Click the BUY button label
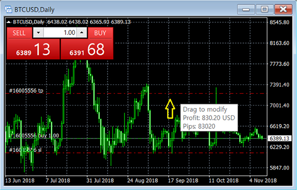The height and width of the screenshot is (190, 297). [100, 33]
